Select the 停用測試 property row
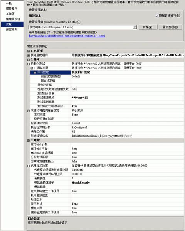Viewport: 185px width, 231px height. point(106,204)
